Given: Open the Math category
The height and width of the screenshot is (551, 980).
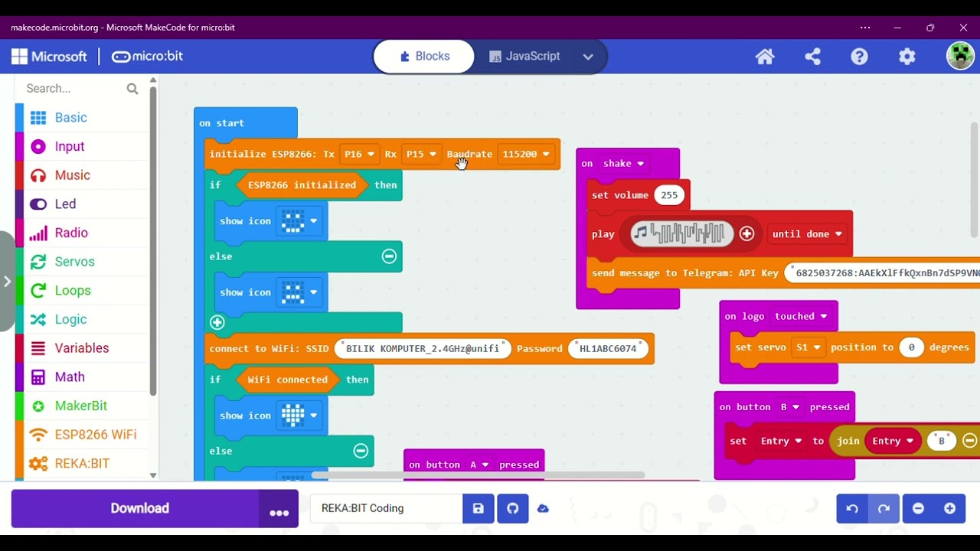Looking at the screenshot, I should point(82,377).
